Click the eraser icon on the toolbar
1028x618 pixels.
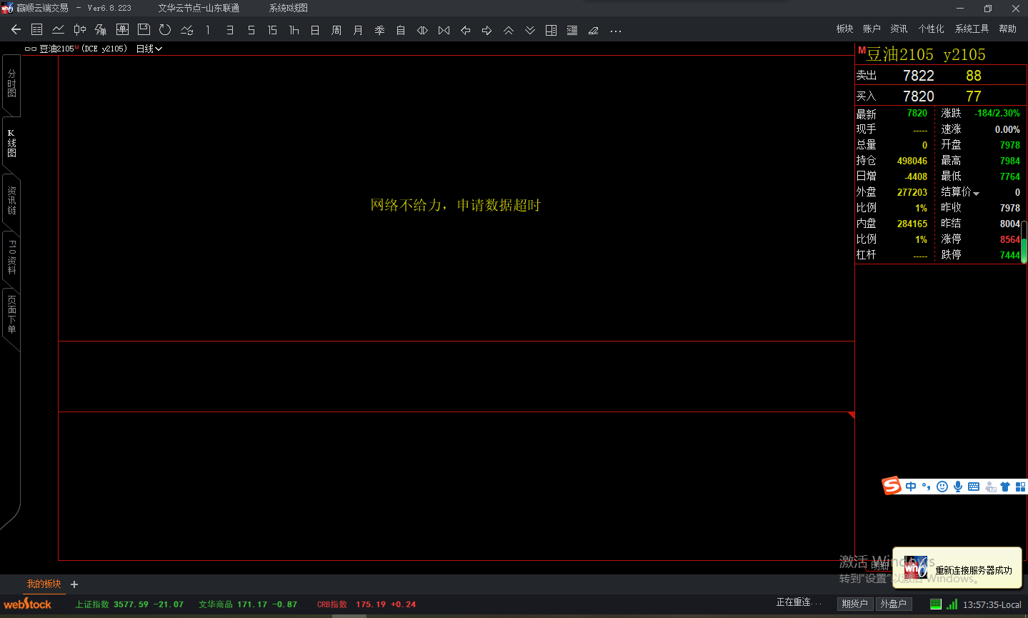593,30
